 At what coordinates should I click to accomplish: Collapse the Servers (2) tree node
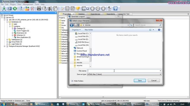pos(2,17)
